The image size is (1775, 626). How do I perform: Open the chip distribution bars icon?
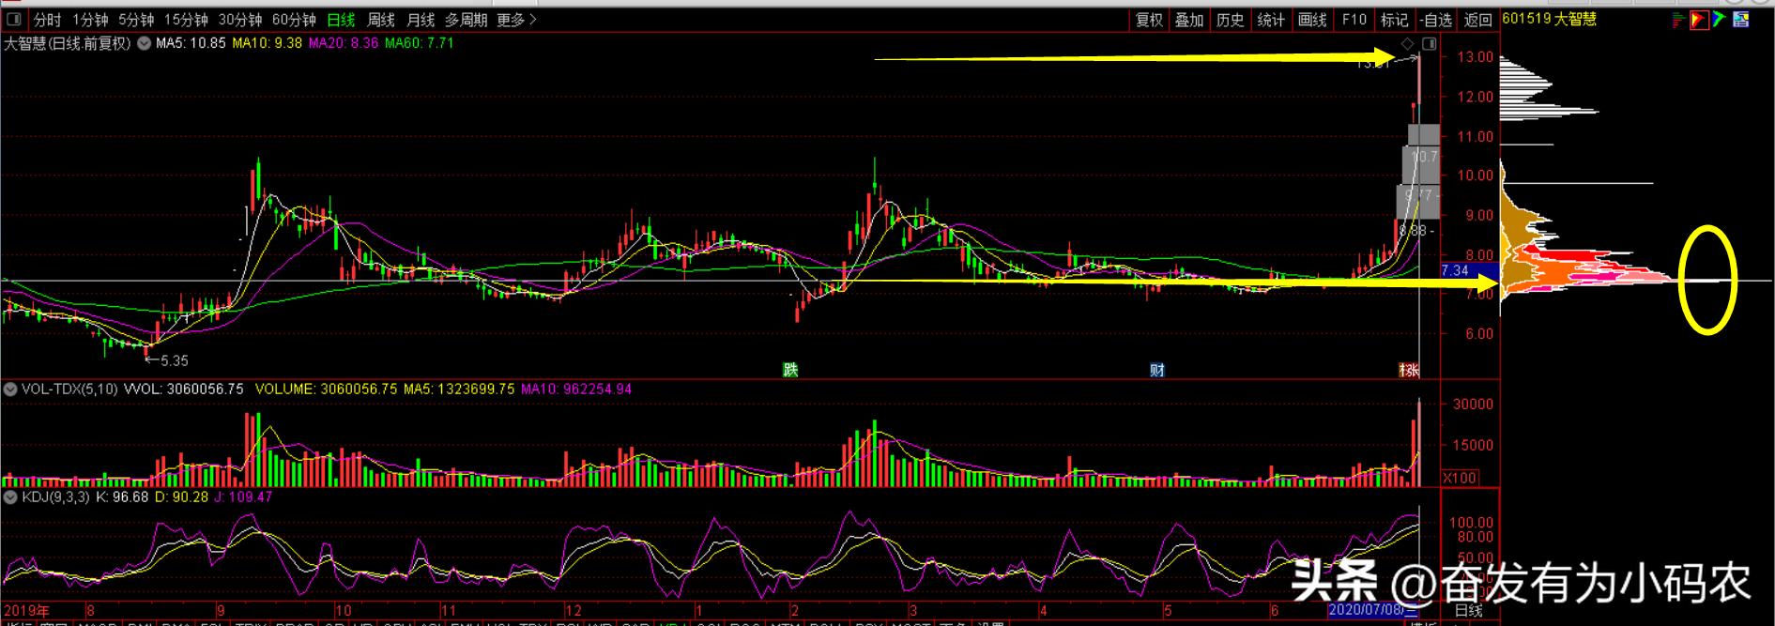point(1679,19)
